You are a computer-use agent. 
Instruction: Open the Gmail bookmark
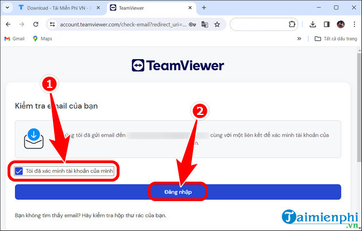pos(14,38)
